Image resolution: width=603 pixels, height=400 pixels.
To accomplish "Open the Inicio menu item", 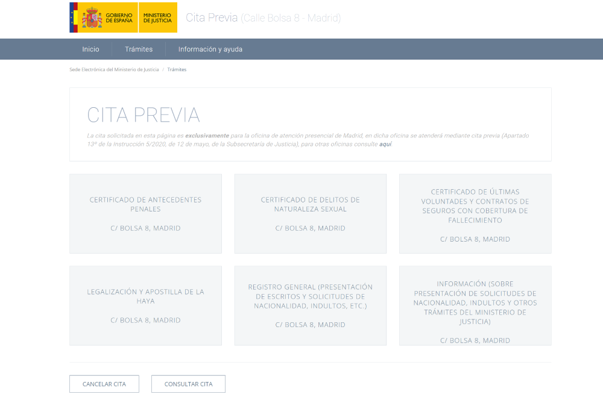I will (x=91, y=49).
